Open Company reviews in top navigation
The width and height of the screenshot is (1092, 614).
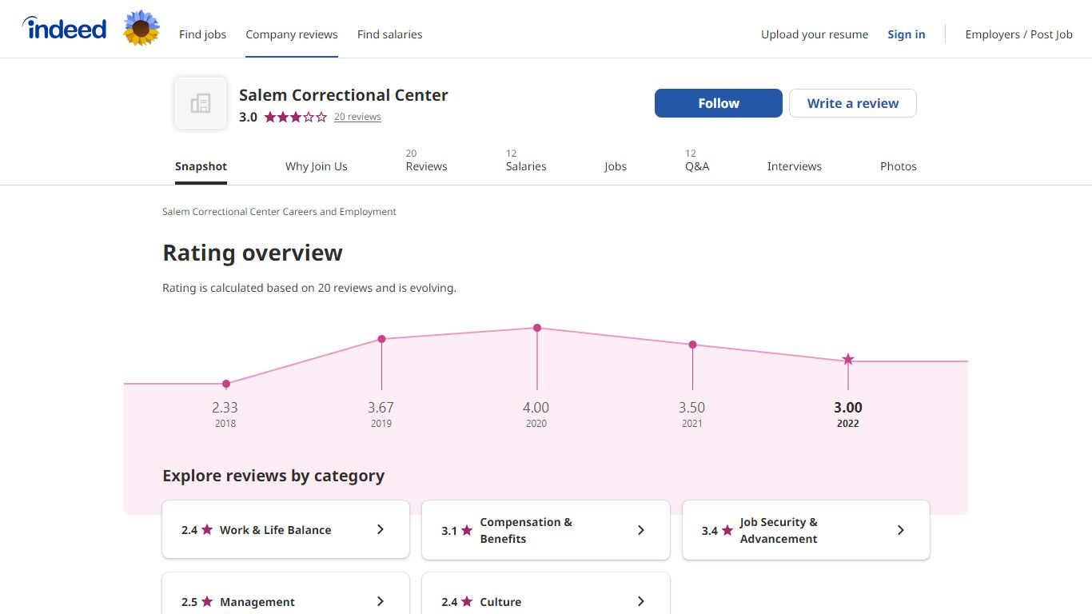click(x=292, y=34)
